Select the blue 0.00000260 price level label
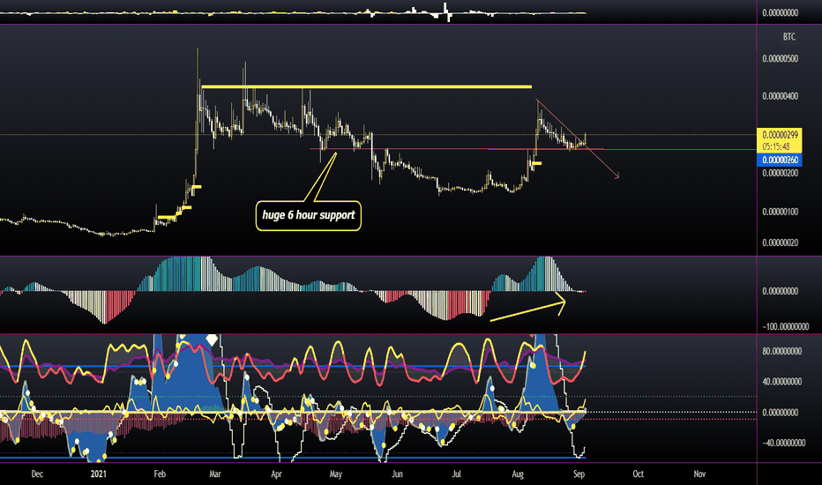The width and height of the screenshot is (822, 485). point(779,160)
